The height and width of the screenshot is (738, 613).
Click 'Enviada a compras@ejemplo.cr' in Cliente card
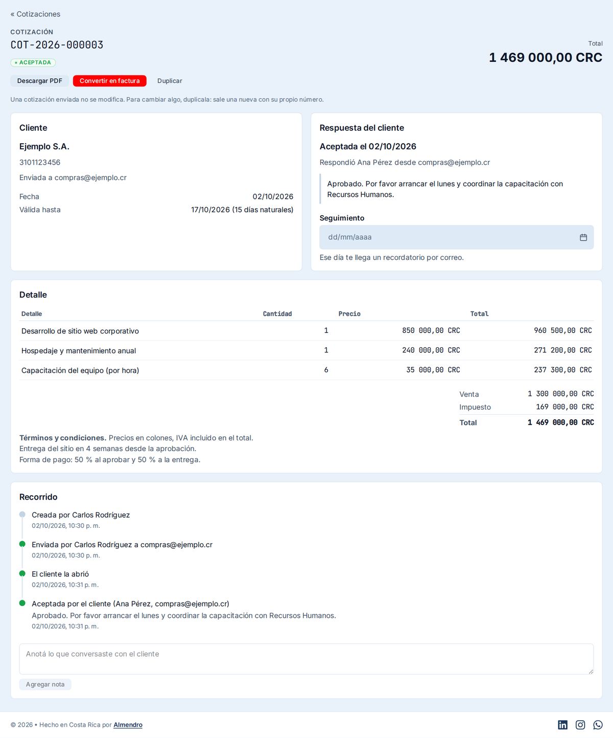click(73, 177)
